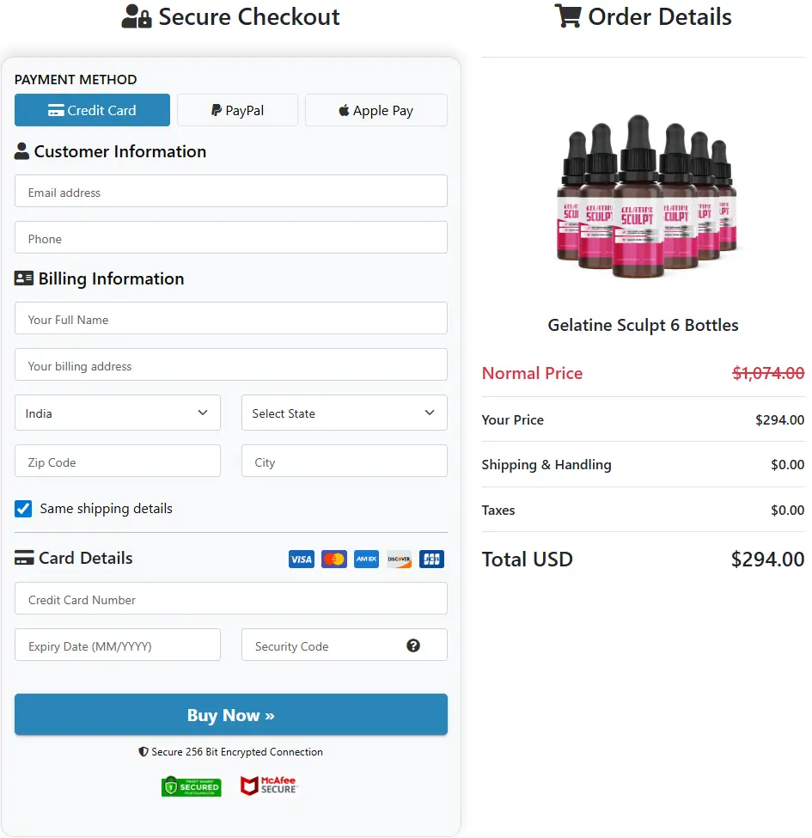812x838 pixels.
Task: Uncheck the Same shipping details checkbox
Action: pyautogui.click(x=23, y=509)
